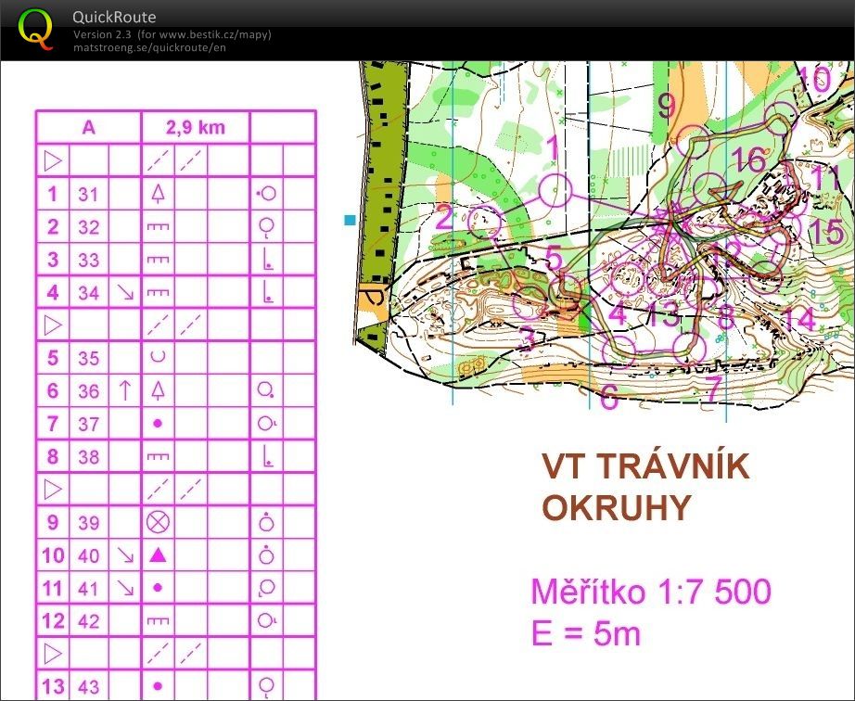This screenshot has width=855, height=701.
Task: Click control code 32 in the table
Action: (x=88, y=227)
